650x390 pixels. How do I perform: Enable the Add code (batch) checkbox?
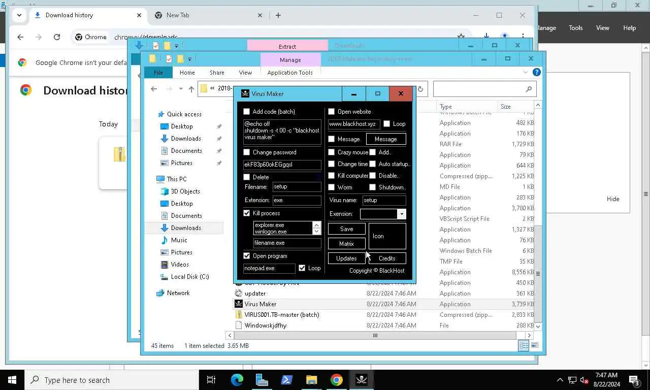click(247, 111)
